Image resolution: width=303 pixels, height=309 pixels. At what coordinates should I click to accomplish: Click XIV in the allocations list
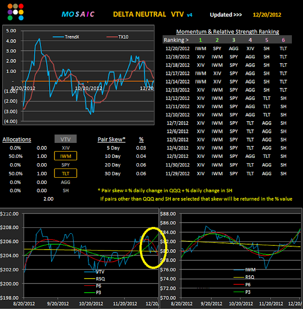[x=66, y=148]
